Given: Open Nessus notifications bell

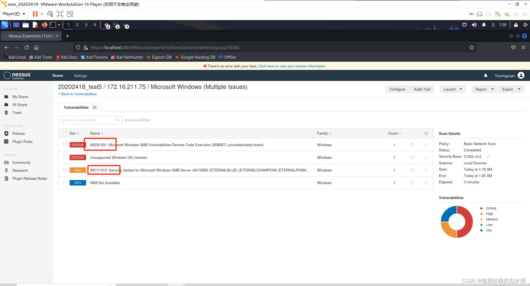Looking at the screenshot, I should tap(486, 75).
